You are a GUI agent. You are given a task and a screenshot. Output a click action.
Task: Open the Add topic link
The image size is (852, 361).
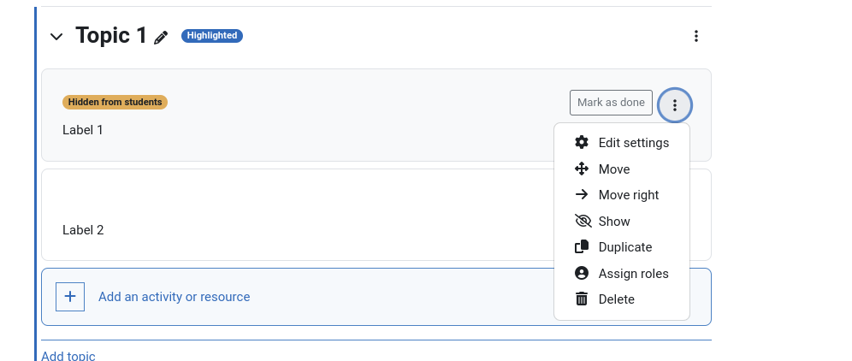(x=68, y=357)
